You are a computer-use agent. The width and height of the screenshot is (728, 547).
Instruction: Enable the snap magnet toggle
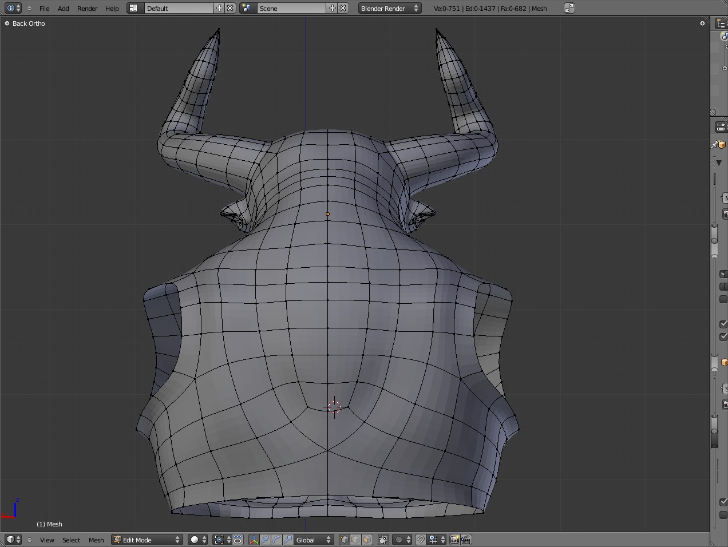tap(421, 540)
